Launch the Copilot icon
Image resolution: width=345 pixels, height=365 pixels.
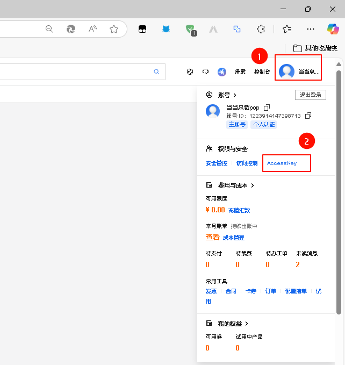333,29
